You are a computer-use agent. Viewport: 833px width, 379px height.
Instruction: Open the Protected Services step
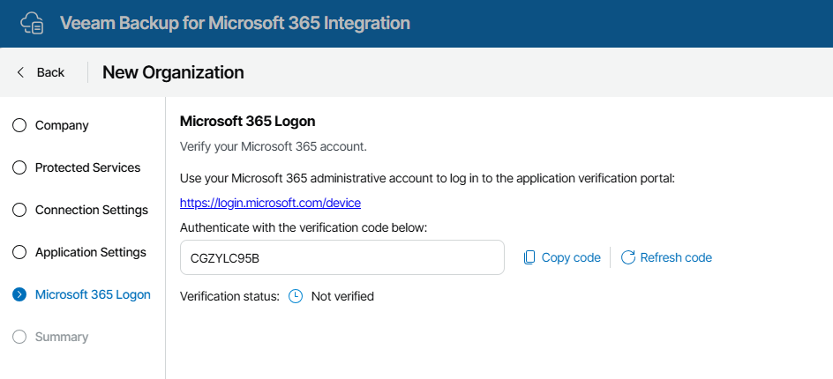tap(77, 167)
